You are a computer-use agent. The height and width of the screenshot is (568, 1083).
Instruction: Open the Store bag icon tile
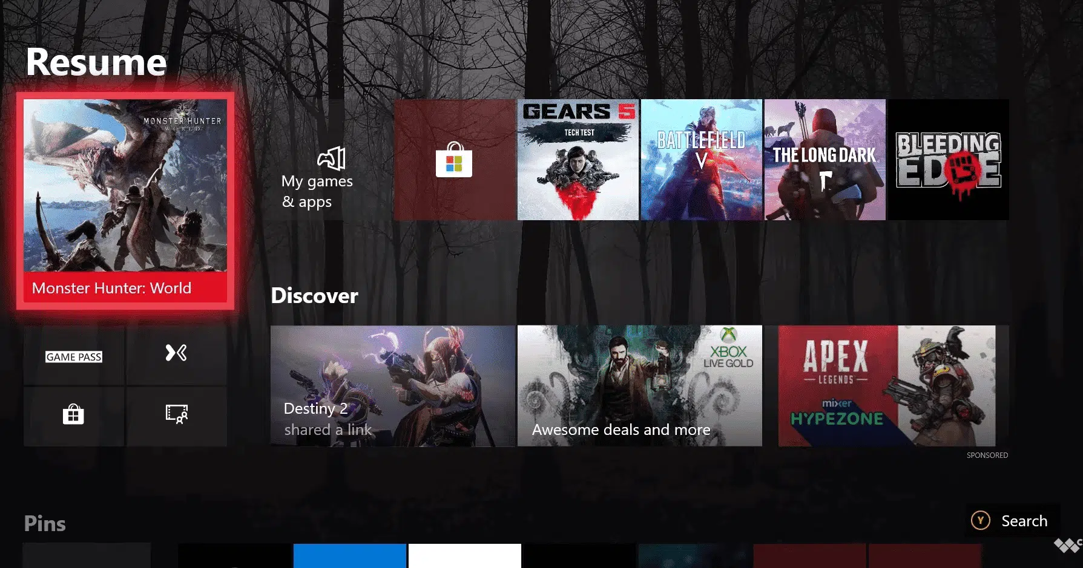[74, 417]
